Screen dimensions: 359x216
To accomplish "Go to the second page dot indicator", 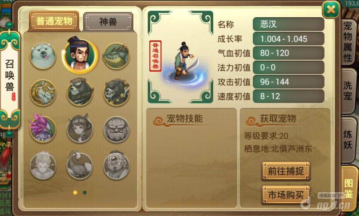I will click(85, 192).
